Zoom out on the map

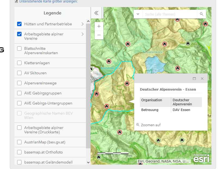click(x=99, y=35)
